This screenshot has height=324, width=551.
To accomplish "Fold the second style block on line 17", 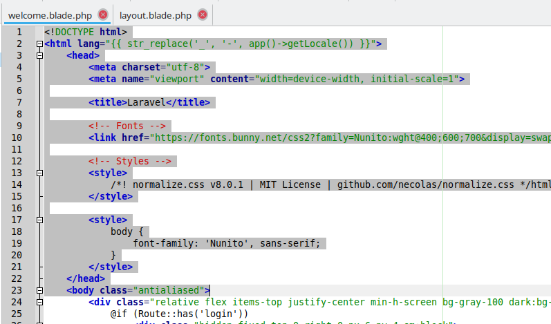I will pos(39,220).
